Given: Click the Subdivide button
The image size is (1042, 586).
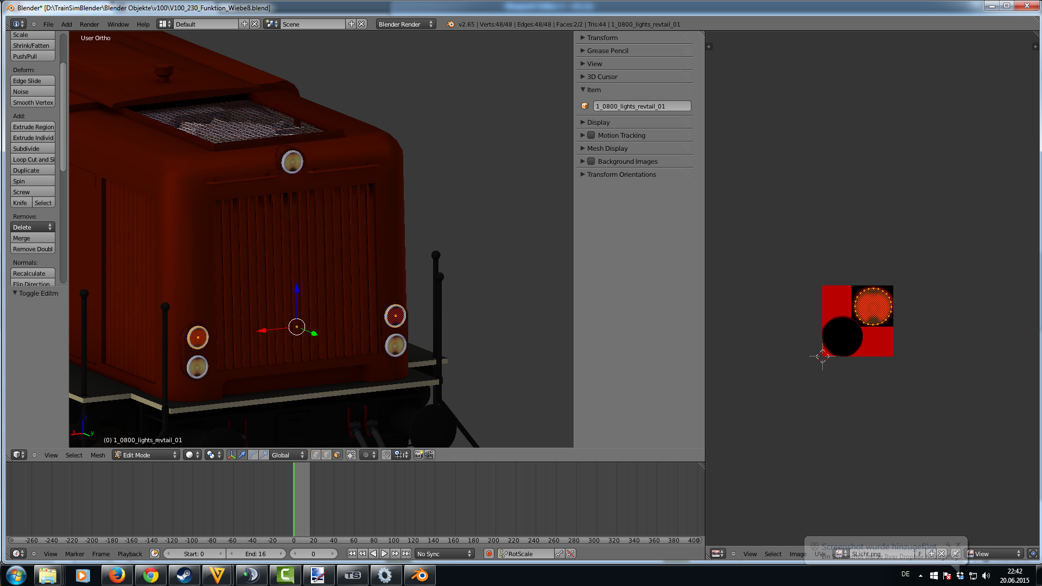Looking at the screenshot, I should [x=33, y=148].
